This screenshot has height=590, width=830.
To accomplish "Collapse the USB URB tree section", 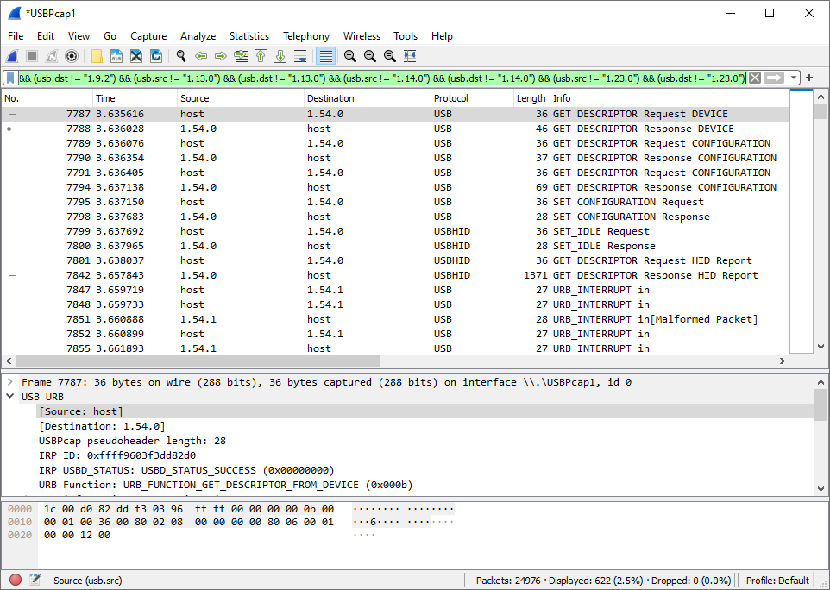I will point(9,397).
